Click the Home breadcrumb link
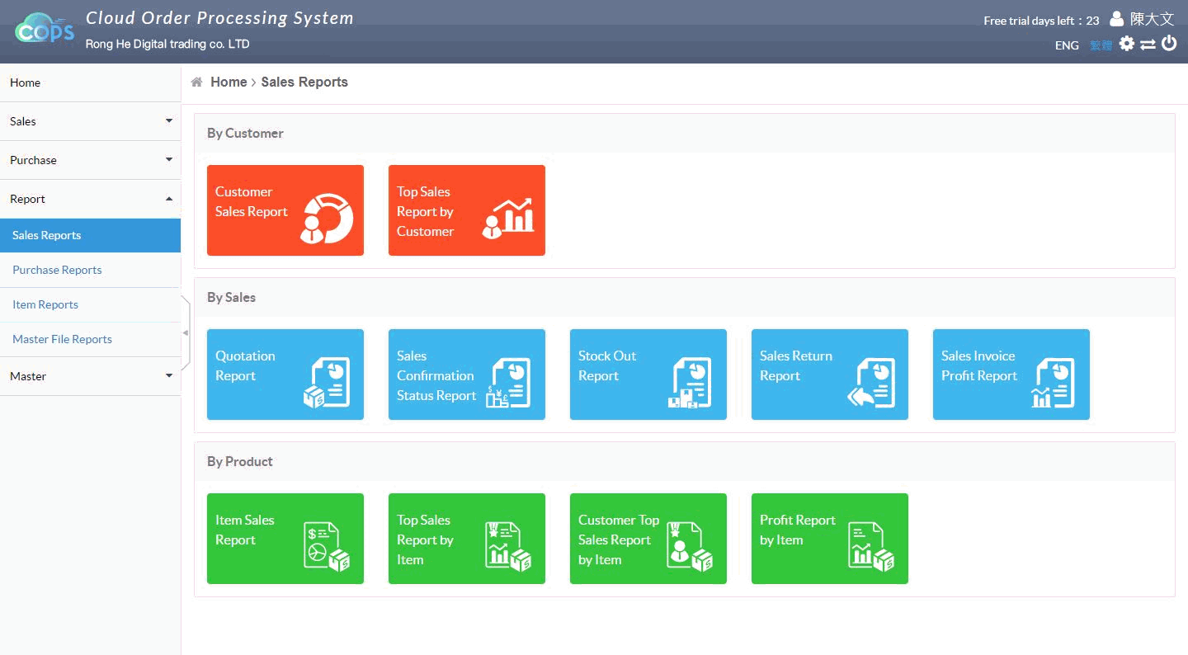This screenshot has height=655, width=1188. (229, 82)
